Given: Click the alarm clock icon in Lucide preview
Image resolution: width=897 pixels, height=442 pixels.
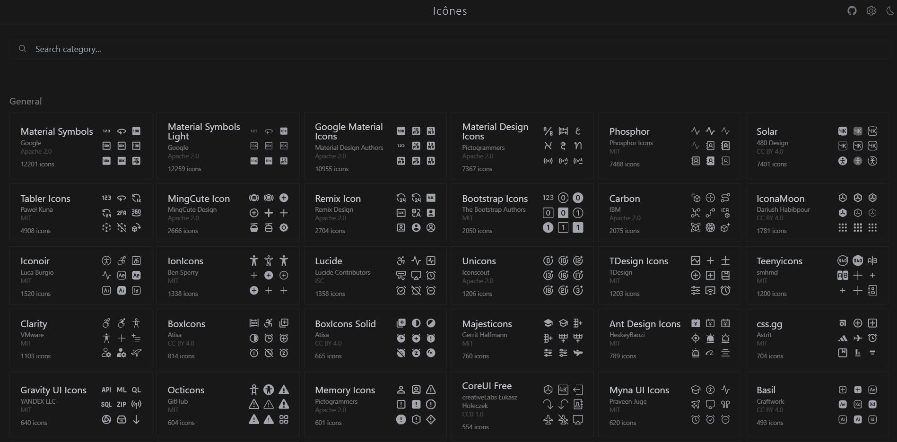Looking at the screenshot, I should (431, 275).
